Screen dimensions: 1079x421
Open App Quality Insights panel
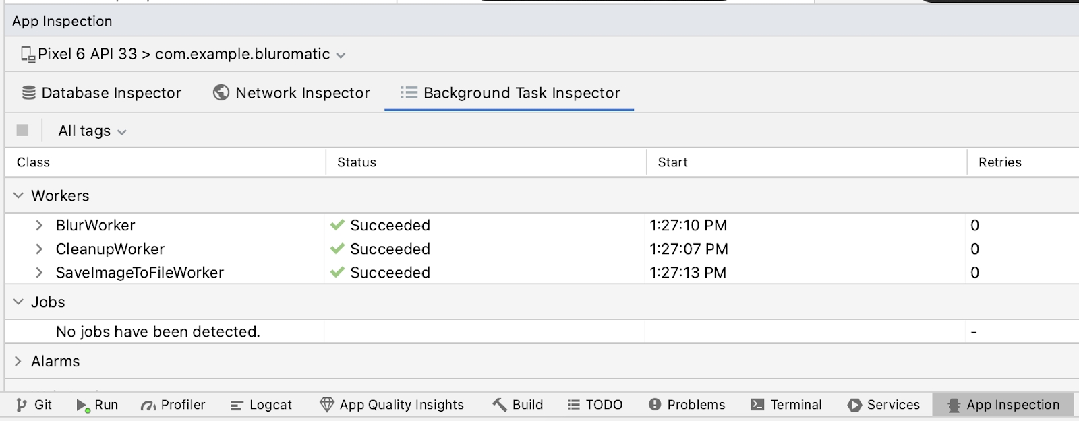coord(392,405)
